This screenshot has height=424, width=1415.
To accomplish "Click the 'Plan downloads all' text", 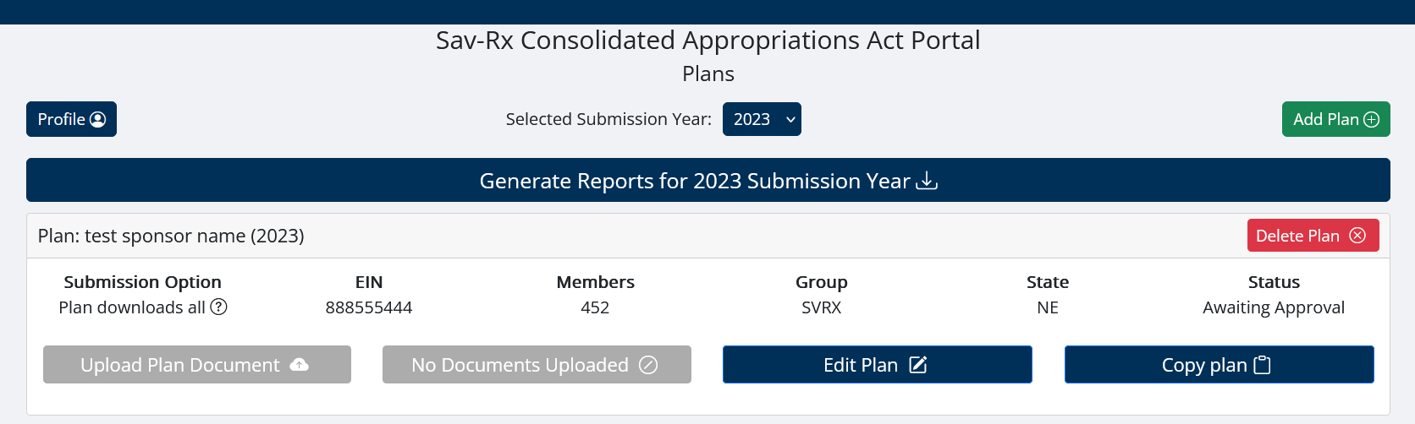I will point(131,307).
